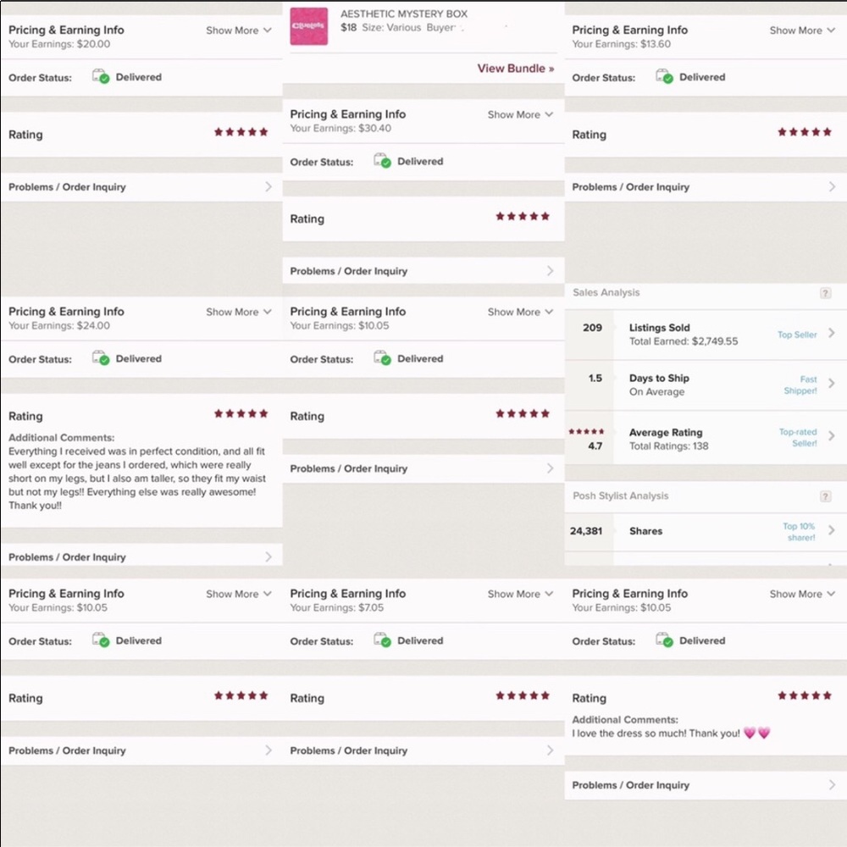The width and height of the screenshot is (847, 847).
Task: Click the Top 10% sharer! label
Action: (799, 532)
